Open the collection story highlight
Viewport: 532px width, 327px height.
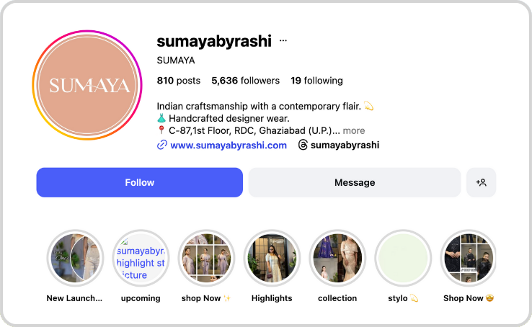click(337, 258)
